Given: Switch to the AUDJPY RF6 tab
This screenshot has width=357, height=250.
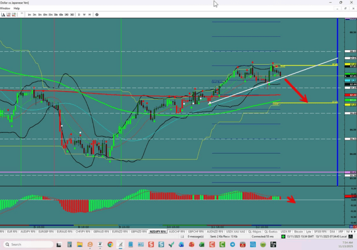Looking at the screenshot, I should point(28,231).
